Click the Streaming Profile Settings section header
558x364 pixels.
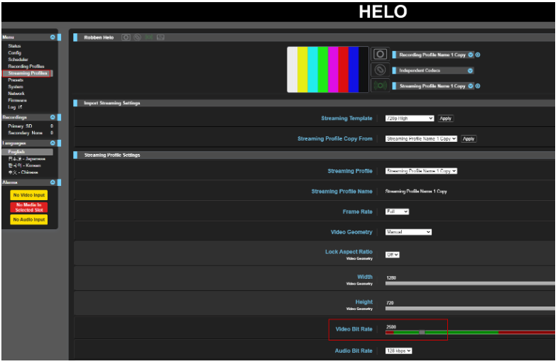(314, 155)
